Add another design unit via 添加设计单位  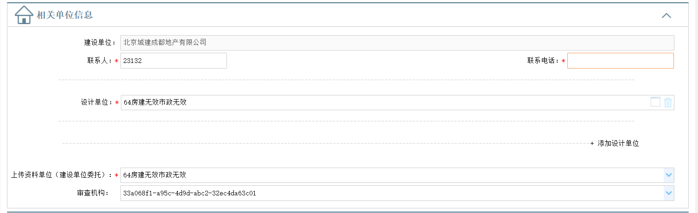(618, 144)
